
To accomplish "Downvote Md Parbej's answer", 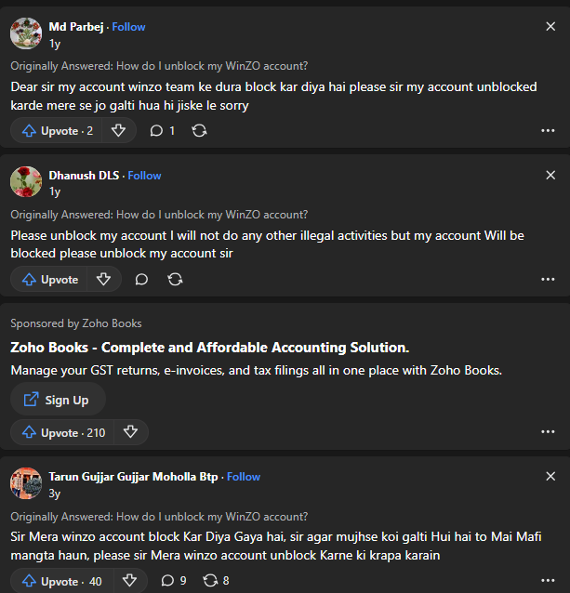I will tap(118, 131).
